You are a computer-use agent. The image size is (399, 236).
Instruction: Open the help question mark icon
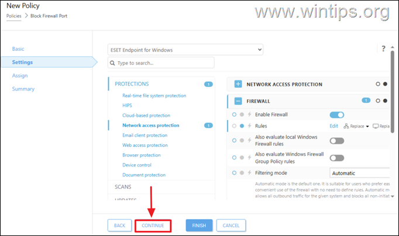383,48
